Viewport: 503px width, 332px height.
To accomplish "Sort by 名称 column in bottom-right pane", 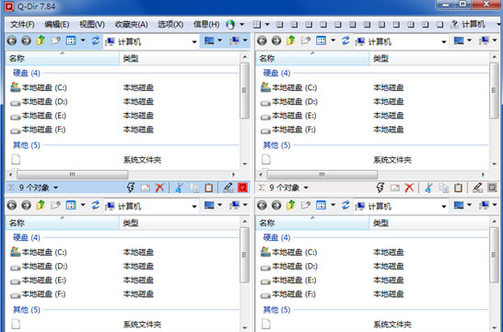I will (312, 223).
